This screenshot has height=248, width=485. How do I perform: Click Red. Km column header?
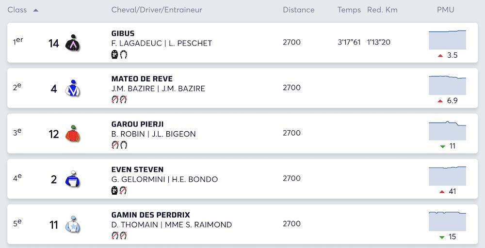(x=382, y=10)
